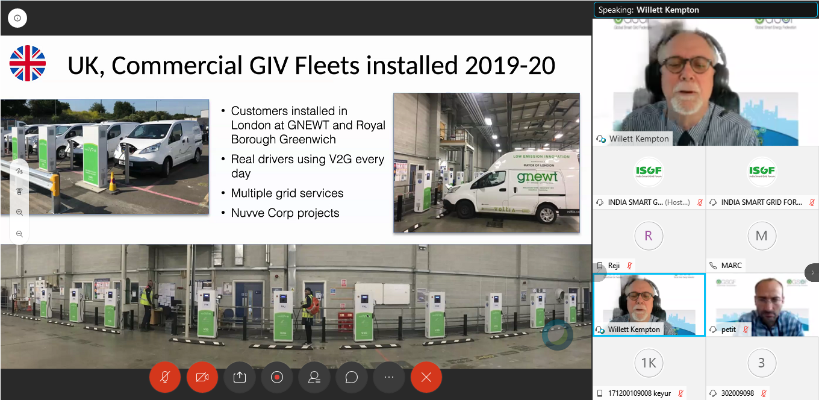The image size is (819, 400).
Task: Click the MARC avatar circle
Action: pyautogui.click(x=762, y=236)
